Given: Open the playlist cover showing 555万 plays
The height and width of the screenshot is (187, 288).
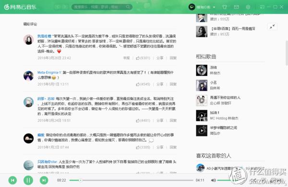Looking at the screenshot, I should pos(202,18).
